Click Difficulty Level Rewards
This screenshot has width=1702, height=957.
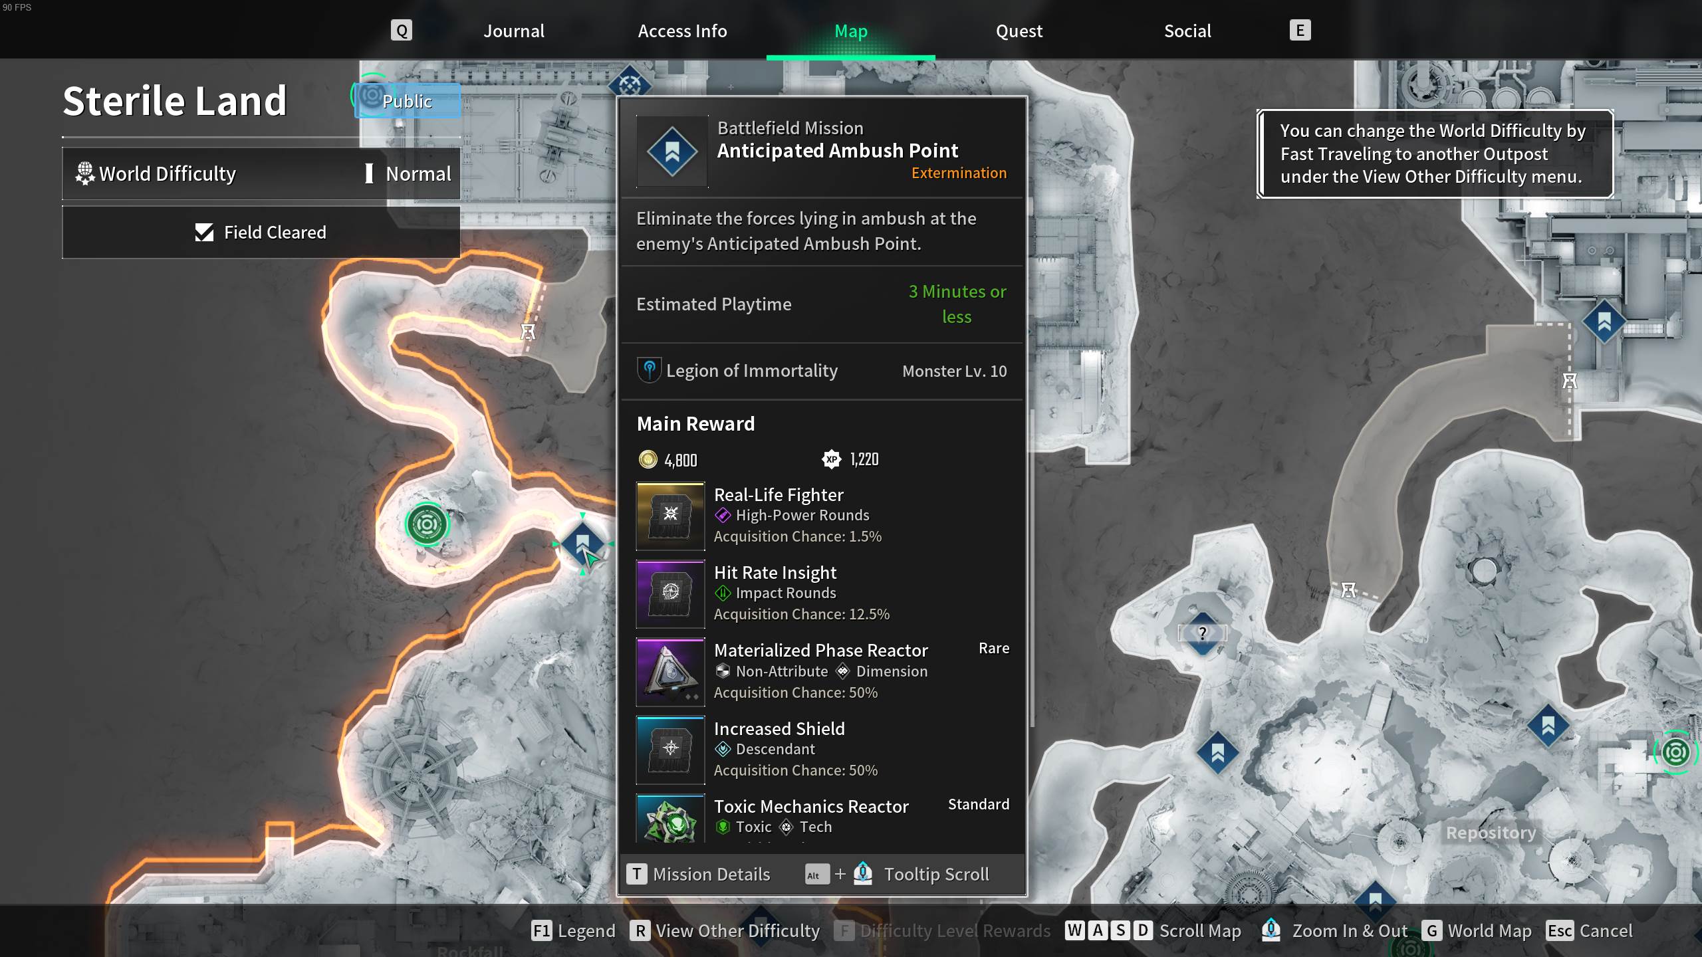[x=942, y=930]
